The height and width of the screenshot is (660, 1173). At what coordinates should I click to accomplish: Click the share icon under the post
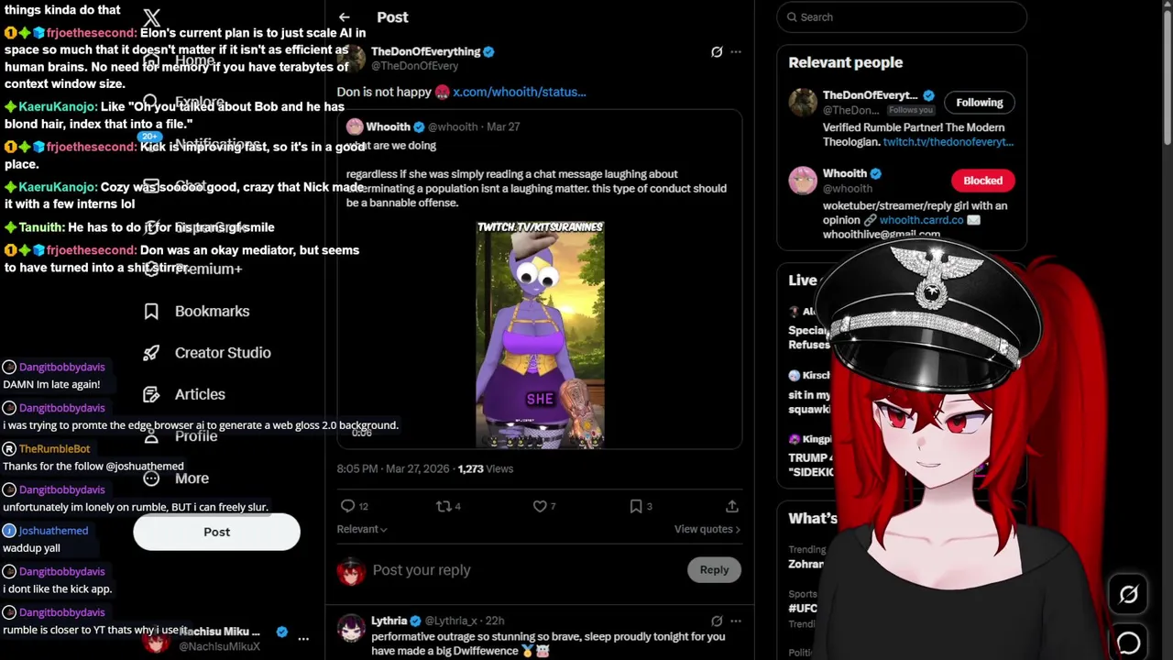pyautogui.click(x=731, y=506)
